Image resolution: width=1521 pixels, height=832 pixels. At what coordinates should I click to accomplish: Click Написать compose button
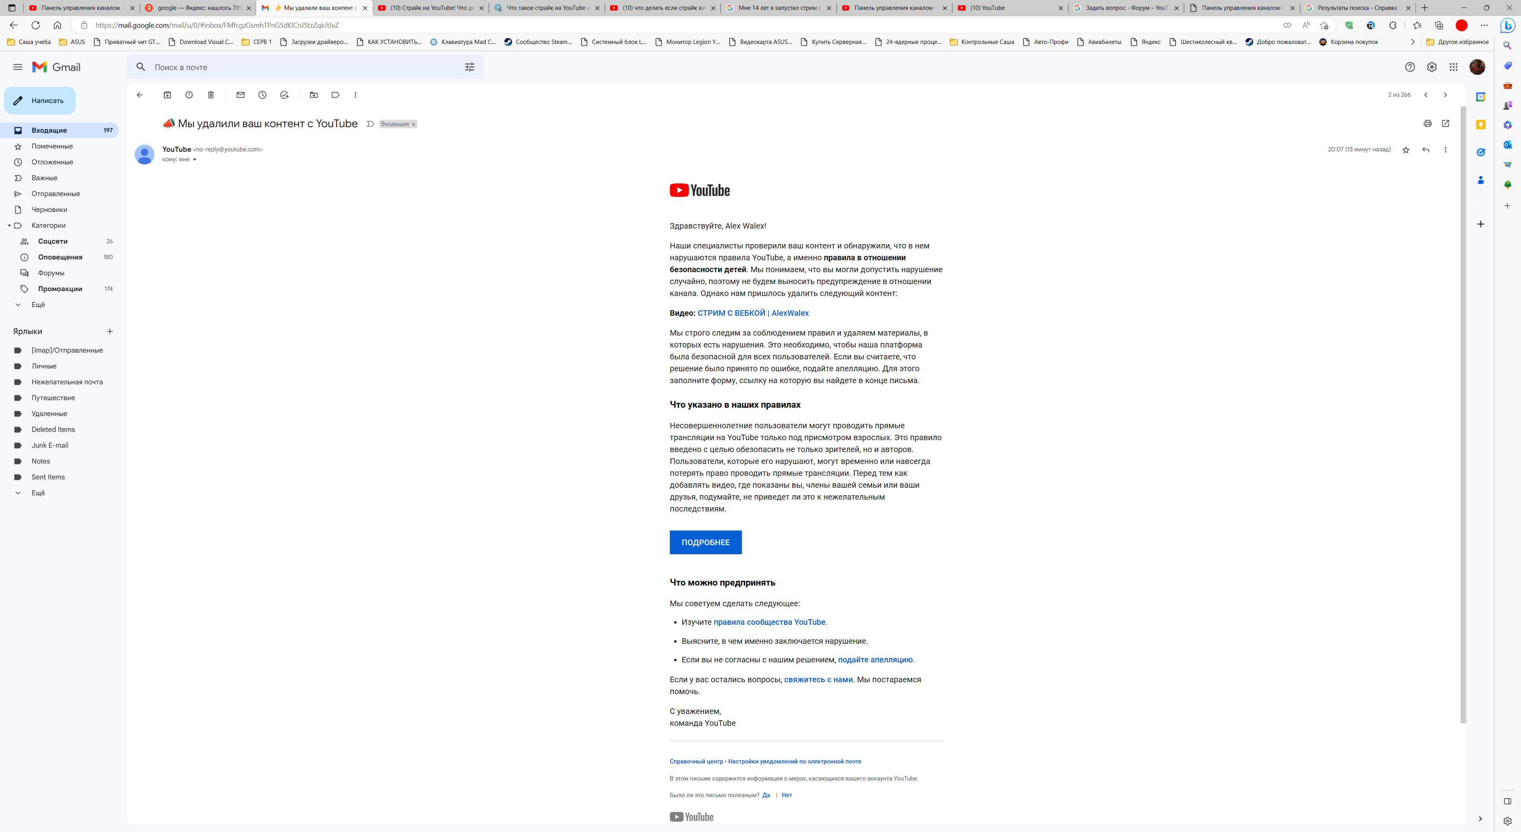pos(40,100)
